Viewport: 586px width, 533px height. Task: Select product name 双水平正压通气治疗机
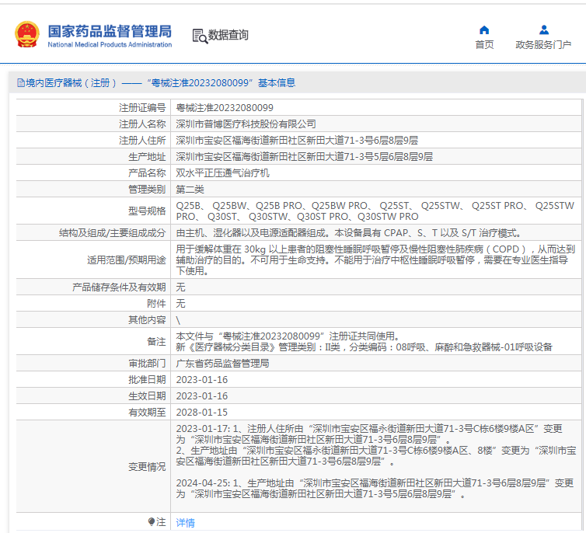pyautogui.click(x=222, y=173)
